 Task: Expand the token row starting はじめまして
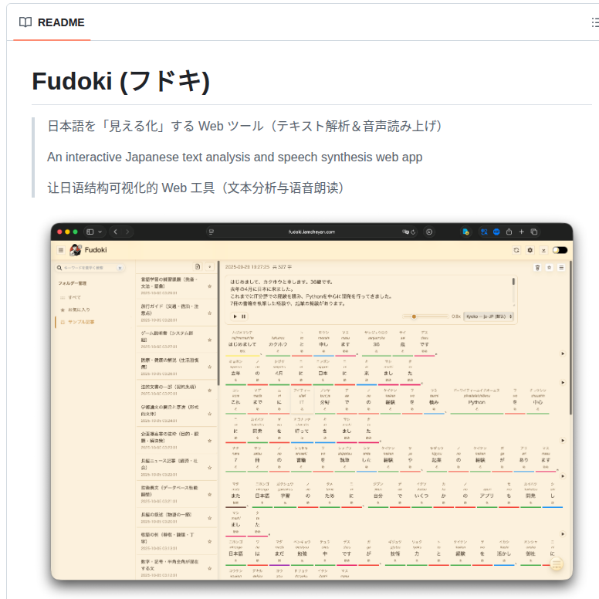tap(563, 354)
